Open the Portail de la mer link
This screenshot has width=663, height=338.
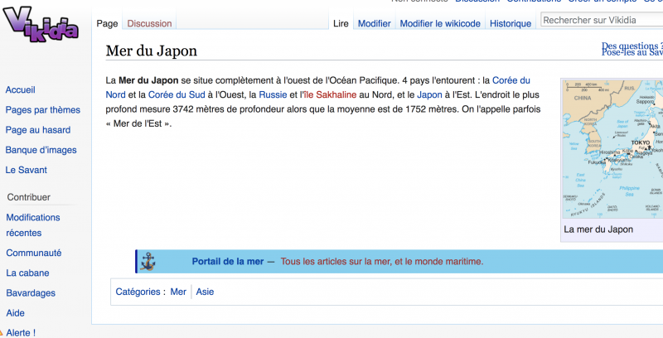(227, 262)
